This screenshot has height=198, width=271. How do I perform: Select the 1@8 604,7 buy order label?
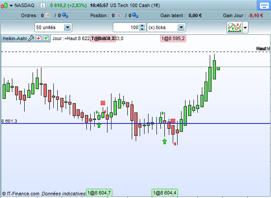pos(99,193)
